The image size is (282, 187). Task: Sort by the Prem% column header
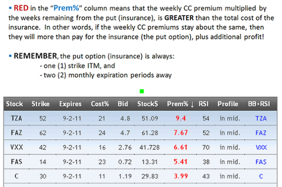pos(177,104)
